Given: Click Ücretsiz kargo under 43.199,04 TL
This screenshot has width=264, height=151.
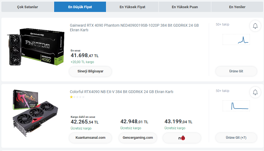Looking at the screenshot, I should pos(175,128).
